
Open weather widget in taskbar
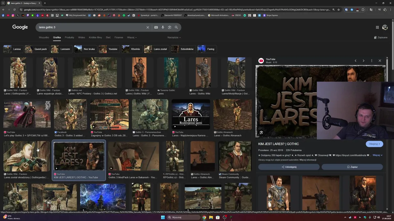coord(12,217)
